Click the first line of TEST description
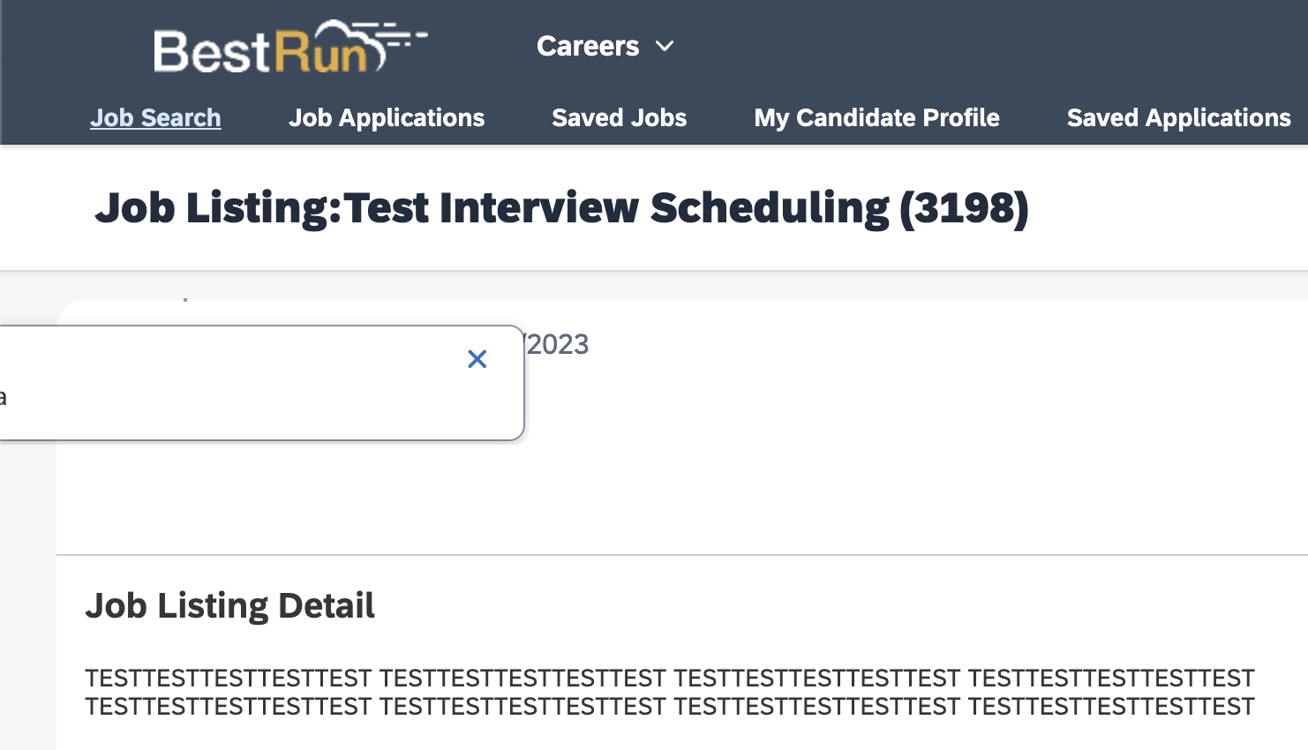Screen dimensions: 1308x750 [x=670, y=679]
